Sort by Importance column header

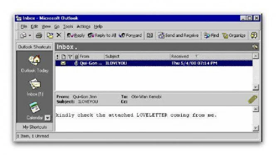click(58, 57)
